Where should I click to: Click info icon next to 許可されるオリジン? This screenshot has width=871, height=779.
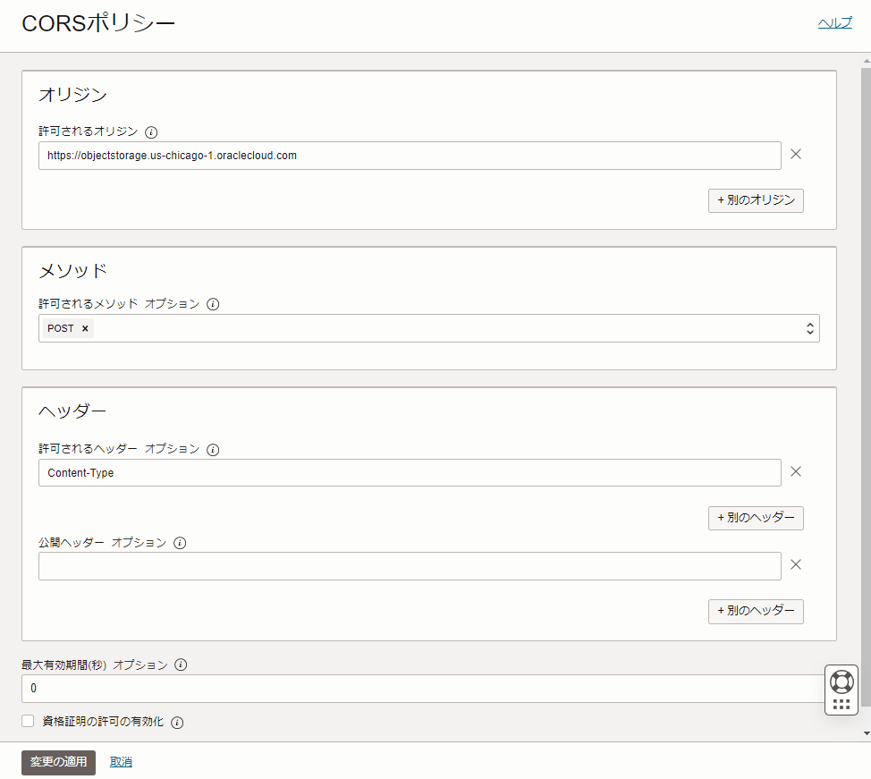[x=151, y=132]
